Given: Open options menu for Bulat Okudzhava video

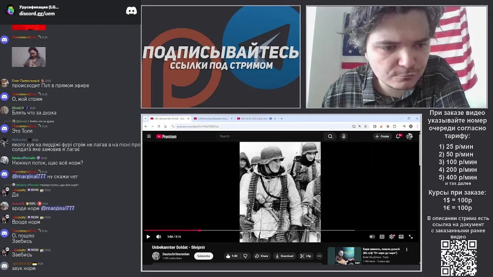Looking at the screenshot, I should pos(406,250).
